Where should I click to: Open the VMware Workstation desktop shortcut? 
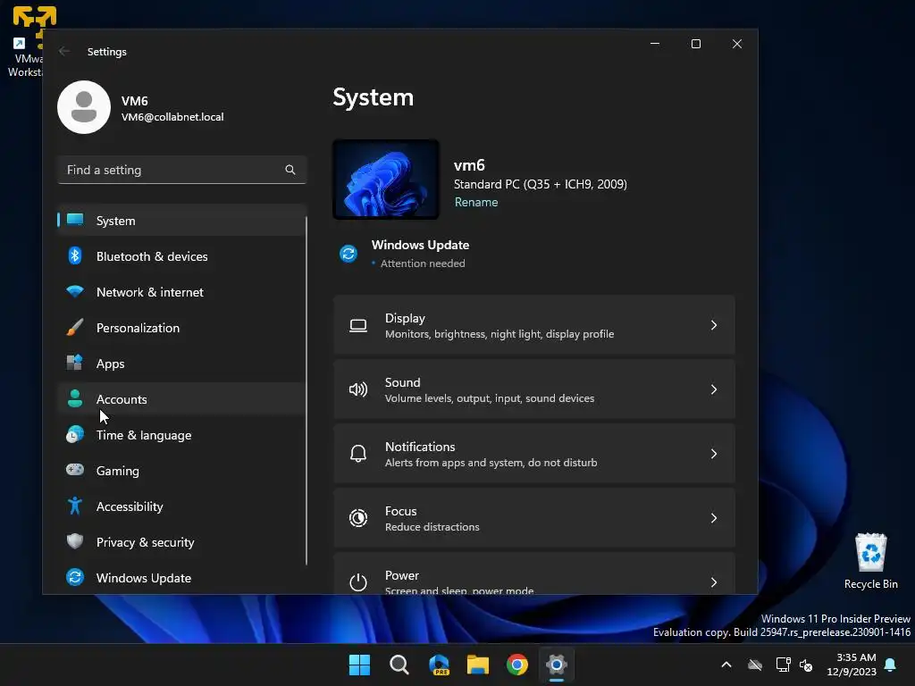click(24, 41)
